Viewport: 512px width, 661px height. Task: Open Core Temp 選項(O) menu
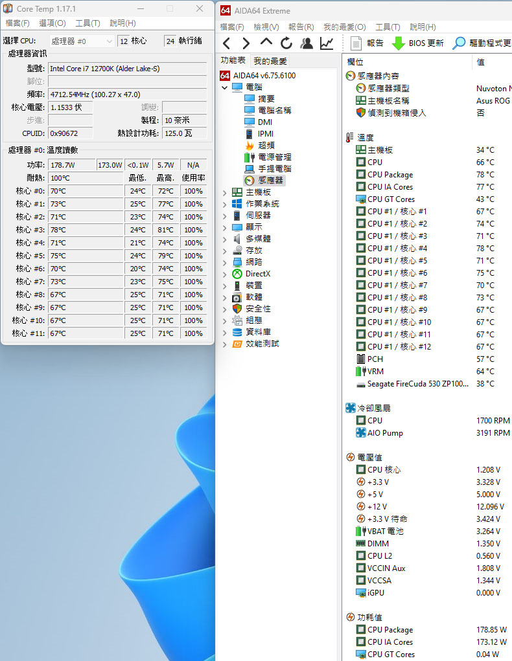pyautogui.click(x=52, y=23)
